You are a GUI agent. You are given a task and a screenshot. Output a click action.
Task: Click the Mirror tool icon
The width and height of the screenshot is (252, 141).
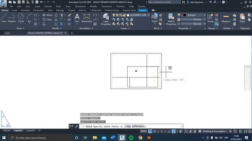(56, 20)
